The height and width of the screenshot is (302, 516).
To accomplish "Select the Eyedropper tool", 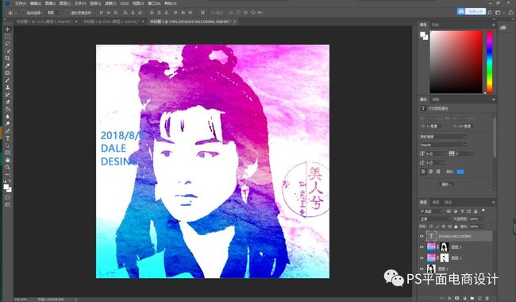I will coord(7,65).
